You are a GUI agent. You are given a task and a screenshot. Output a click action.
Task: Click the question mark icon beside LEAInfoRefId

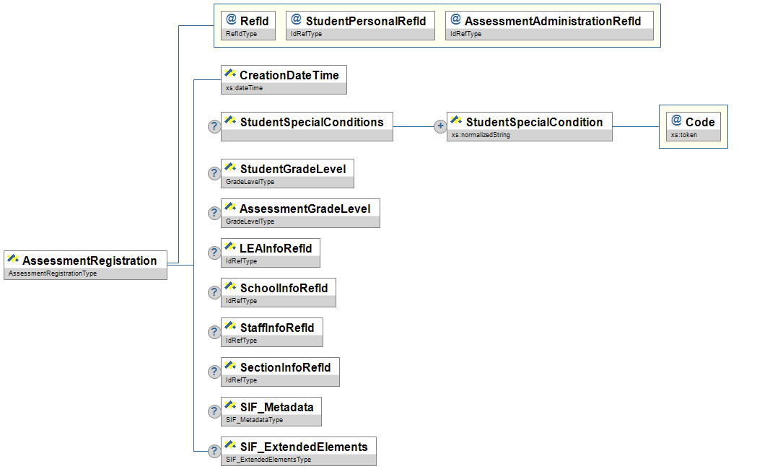[214, 253]
